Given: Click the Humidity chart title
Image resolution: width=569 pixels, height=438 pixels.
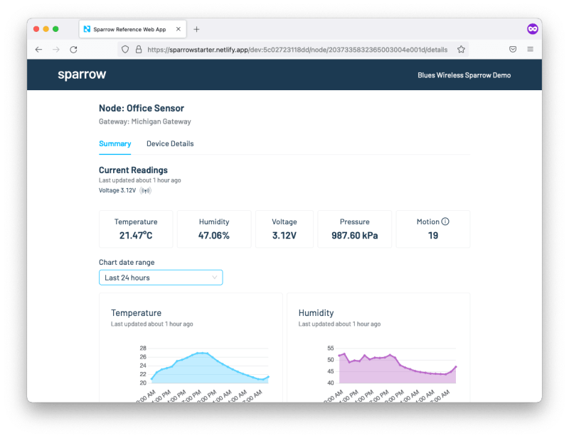Looking at the screenshot, I should point(316,313).
